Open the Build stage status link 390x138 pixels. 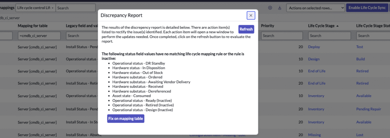coord(360,59)
